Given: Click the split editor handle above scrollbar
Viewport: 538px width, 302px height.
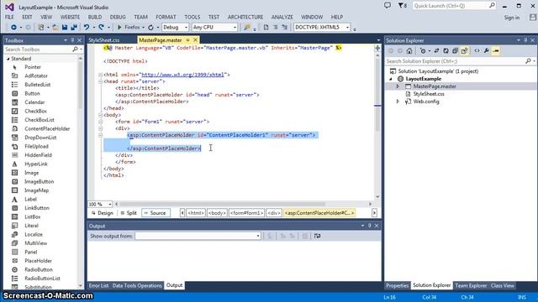Looking at the screenshot, I should pos(377,48).
